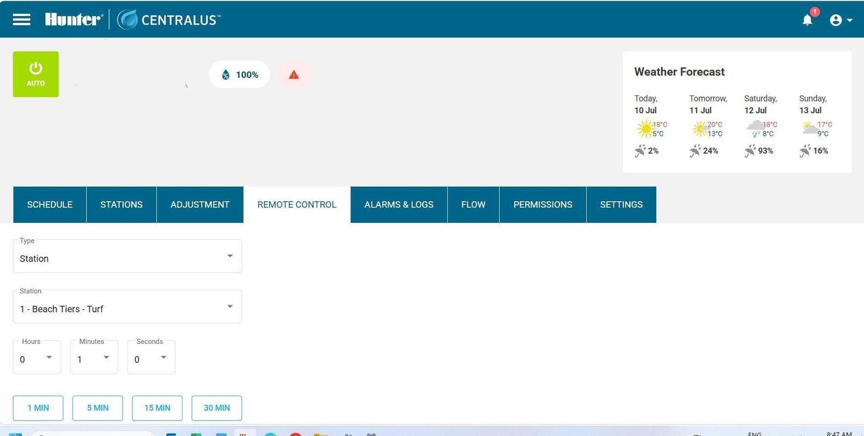Go to the Flow tab
This screenshot has height=436, width=864.
point(473,204)
